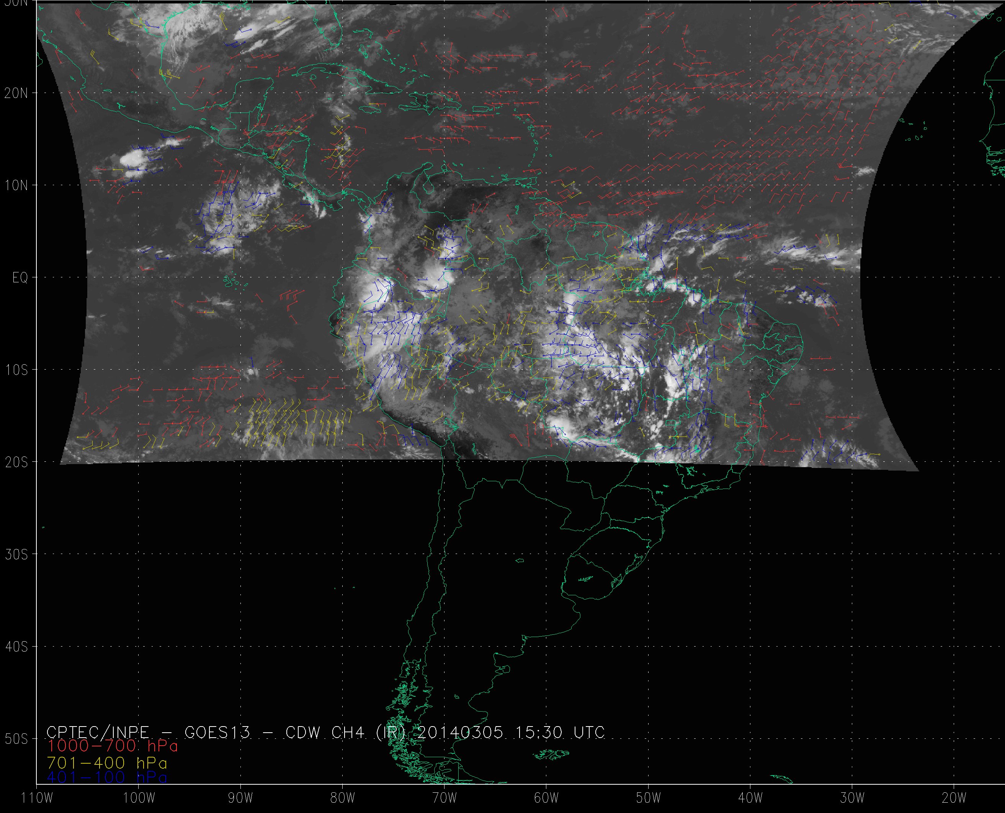Screen dimensions: 1005x813
Task: Click the 20W longitude axis label
Action: pos(954,798)
